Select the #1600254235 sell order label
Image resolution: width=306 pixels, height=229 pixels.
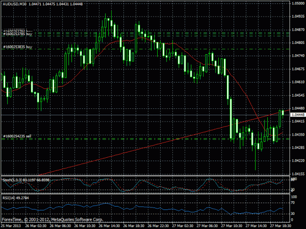pos(17,136)
